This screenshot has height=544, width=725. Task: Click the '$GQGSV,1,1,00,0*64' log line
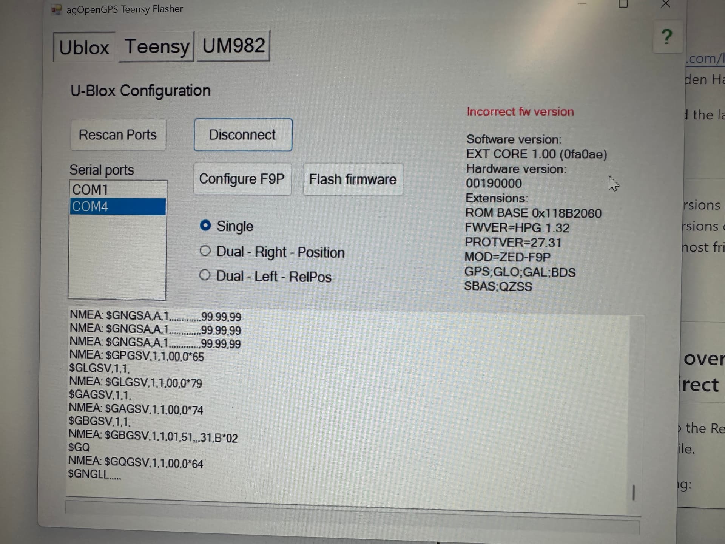(x=136, y=463)
